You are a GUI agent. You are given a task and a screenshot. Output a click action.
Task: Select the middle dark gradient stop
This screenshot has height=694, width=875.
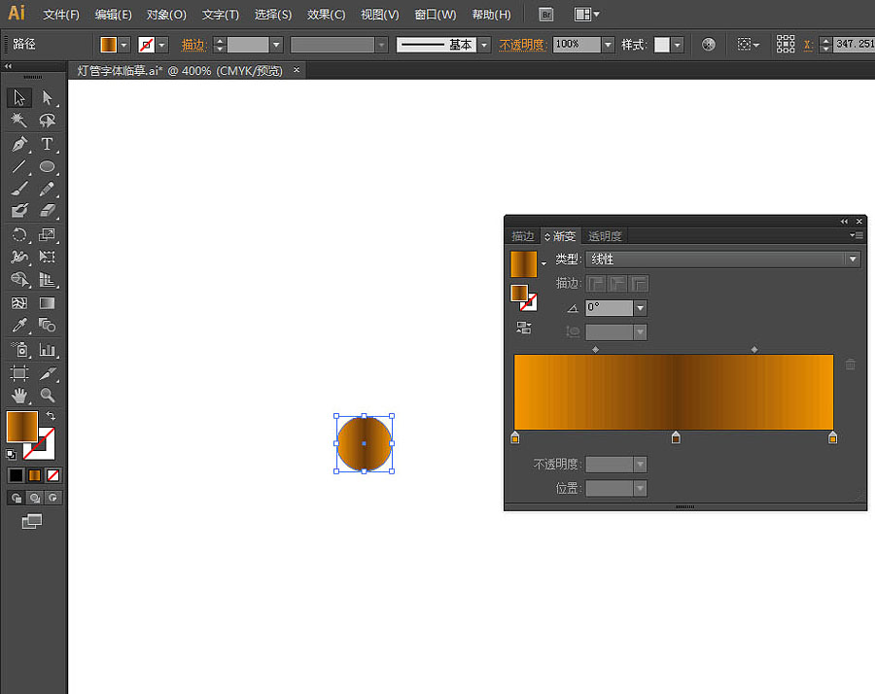coord(676,438)
